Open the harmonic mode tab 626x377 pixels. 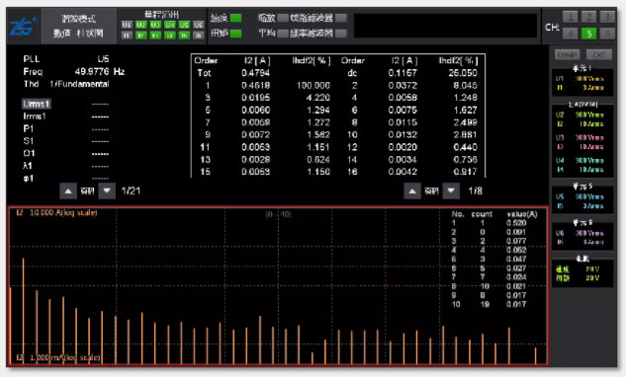coord(79,27)
